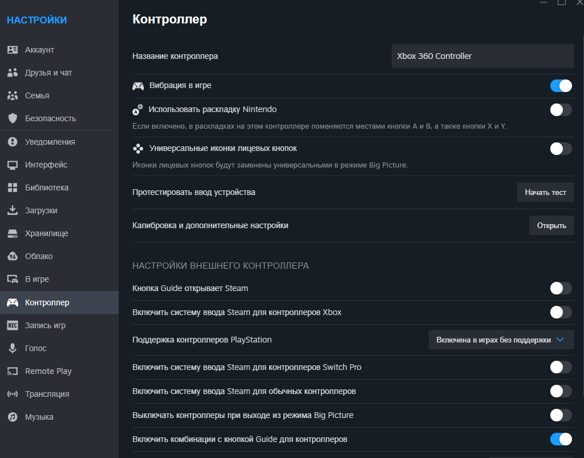Select the Хранилище label in sidebar
The image size is (584, 458).
click(x=47, y=233)
